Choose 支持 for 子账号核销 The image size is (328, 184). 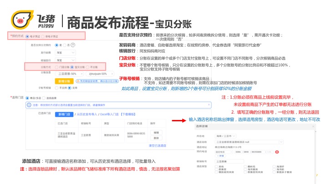69,88
